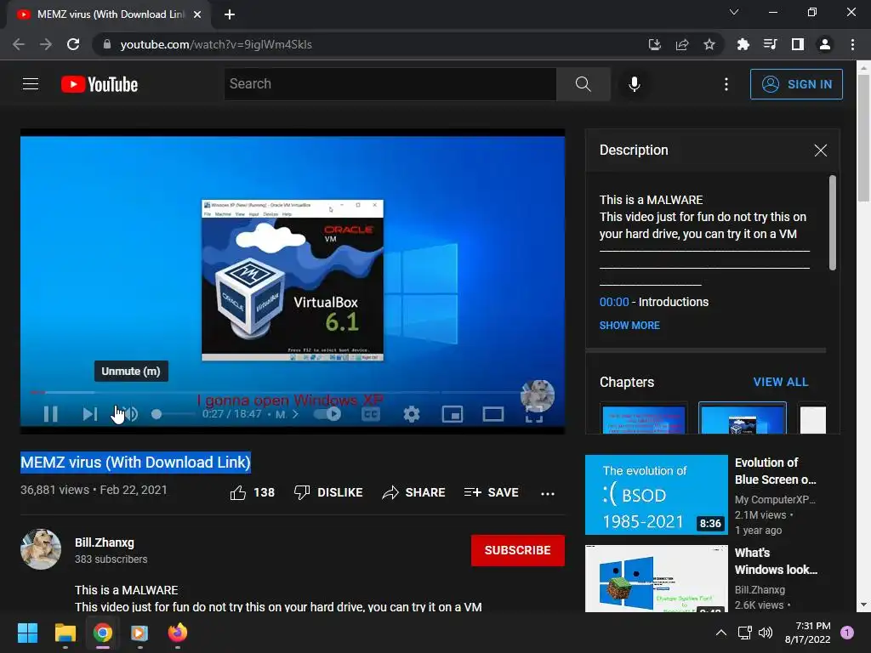The height and width of the screenshot is (653, 871).
Task: Jump to 00:00 Introductions timestamp
Action: 614,302
